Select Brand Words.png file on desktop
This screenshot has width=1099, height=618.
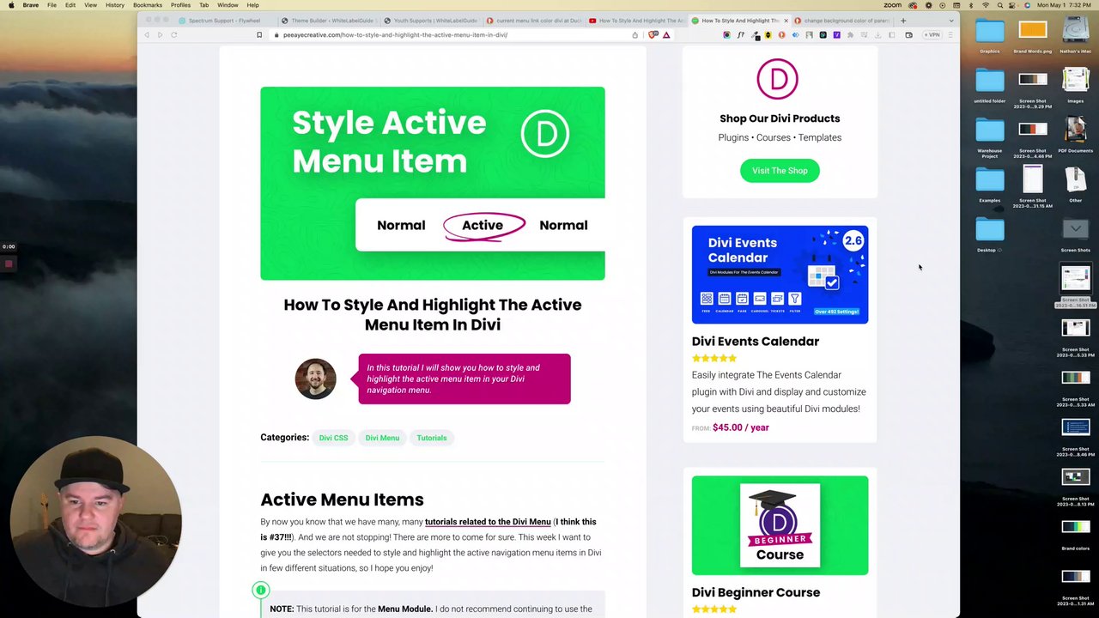tap(1032, 32)
